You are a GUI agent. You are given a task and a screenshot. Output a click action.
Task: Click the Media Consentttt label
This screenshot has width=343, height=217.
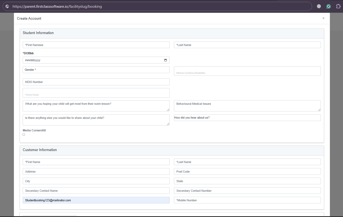pos(34,130)
